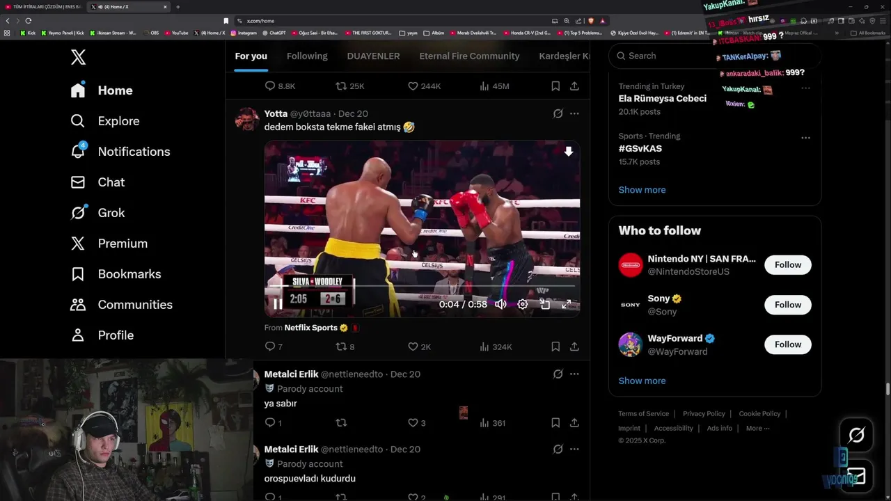Open Profile from the sidebar
This screenshot has width=891, height=501.
tap(102, 335)
